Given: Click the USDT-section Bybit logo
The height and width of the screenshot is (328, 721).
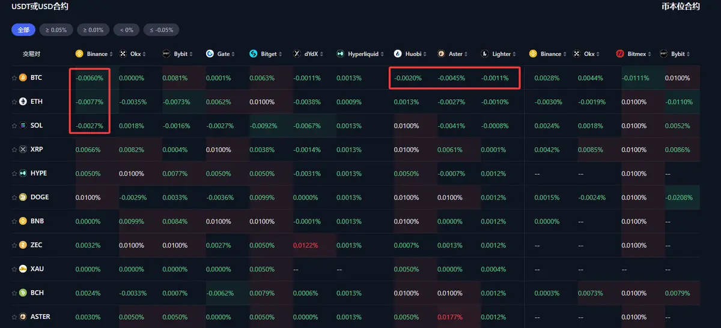Looking at the screenshot, I should click(x=166, y=54).
